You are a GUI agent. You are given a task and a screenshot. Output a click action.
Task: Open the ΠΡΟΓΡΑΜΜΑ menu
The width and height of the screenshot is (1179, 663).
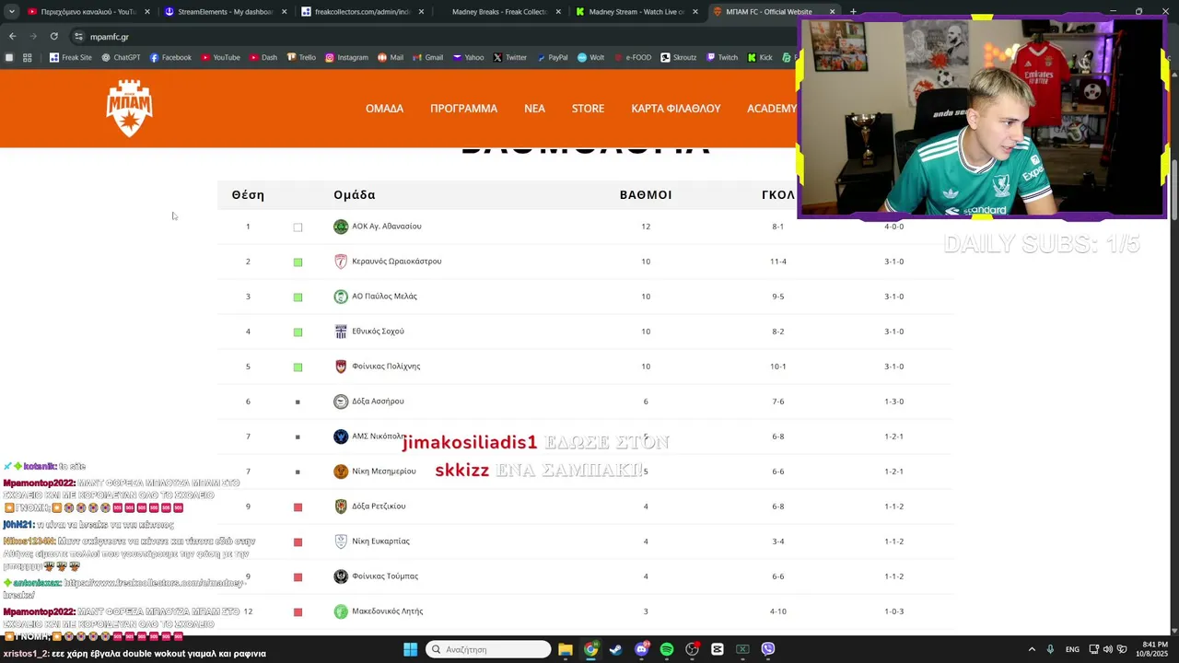(463, 109)
